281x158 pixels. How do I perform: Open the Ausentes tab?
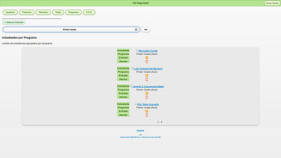(10, 12)
